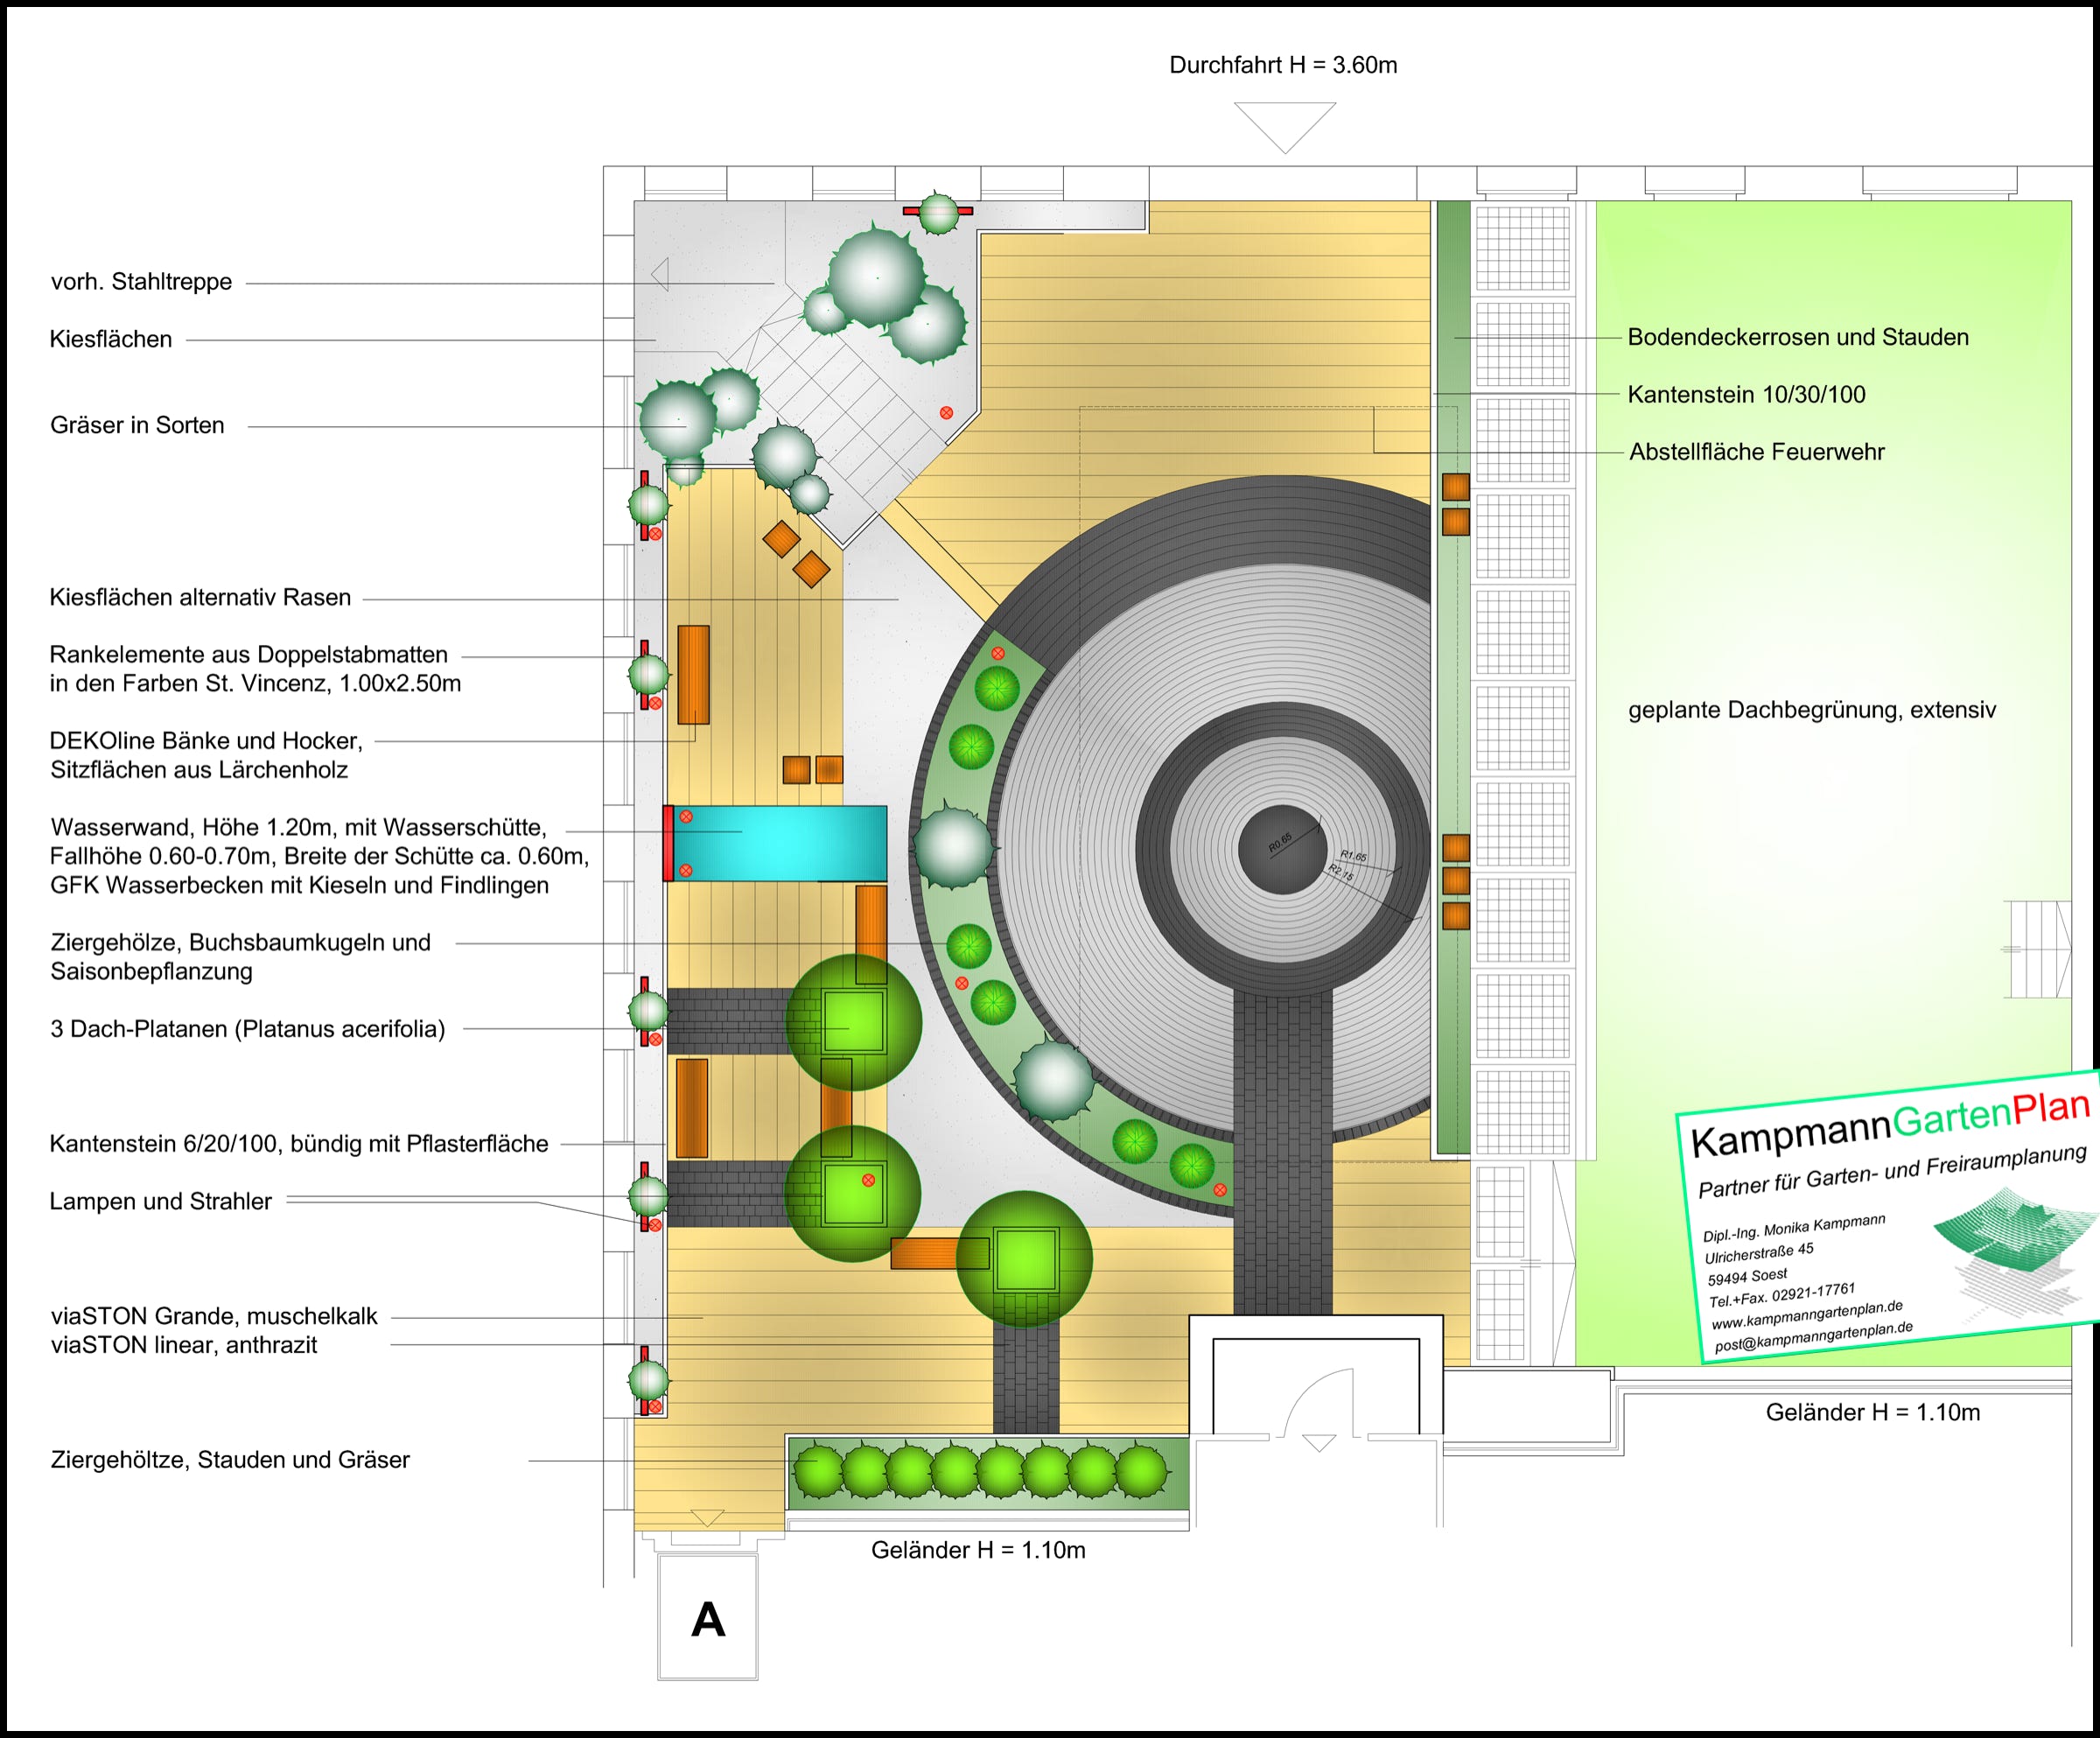Click 'Dipl.-Ing. Monika Kampmann' on the card
This screenshot has width=2100, height=1738.
[x=1794, y=1227]
